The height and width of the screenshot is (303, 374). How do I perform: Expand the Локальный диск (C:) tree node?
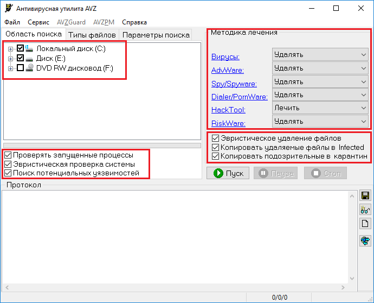10,49
